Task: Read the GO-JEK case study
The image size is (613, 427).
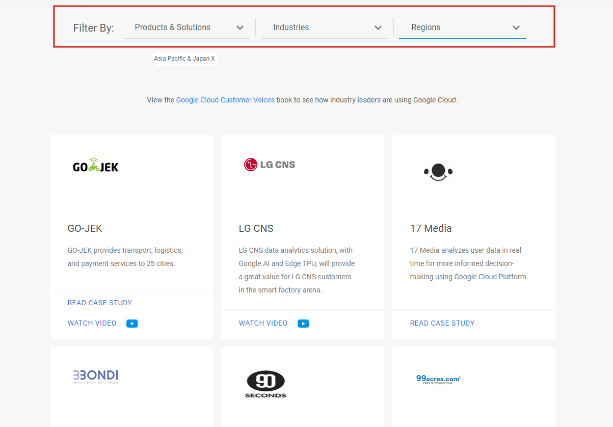Action: point(100,303)
